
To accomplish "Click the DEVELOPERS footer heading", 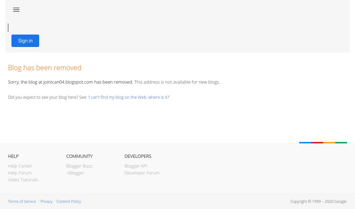I will click(138, 156).
